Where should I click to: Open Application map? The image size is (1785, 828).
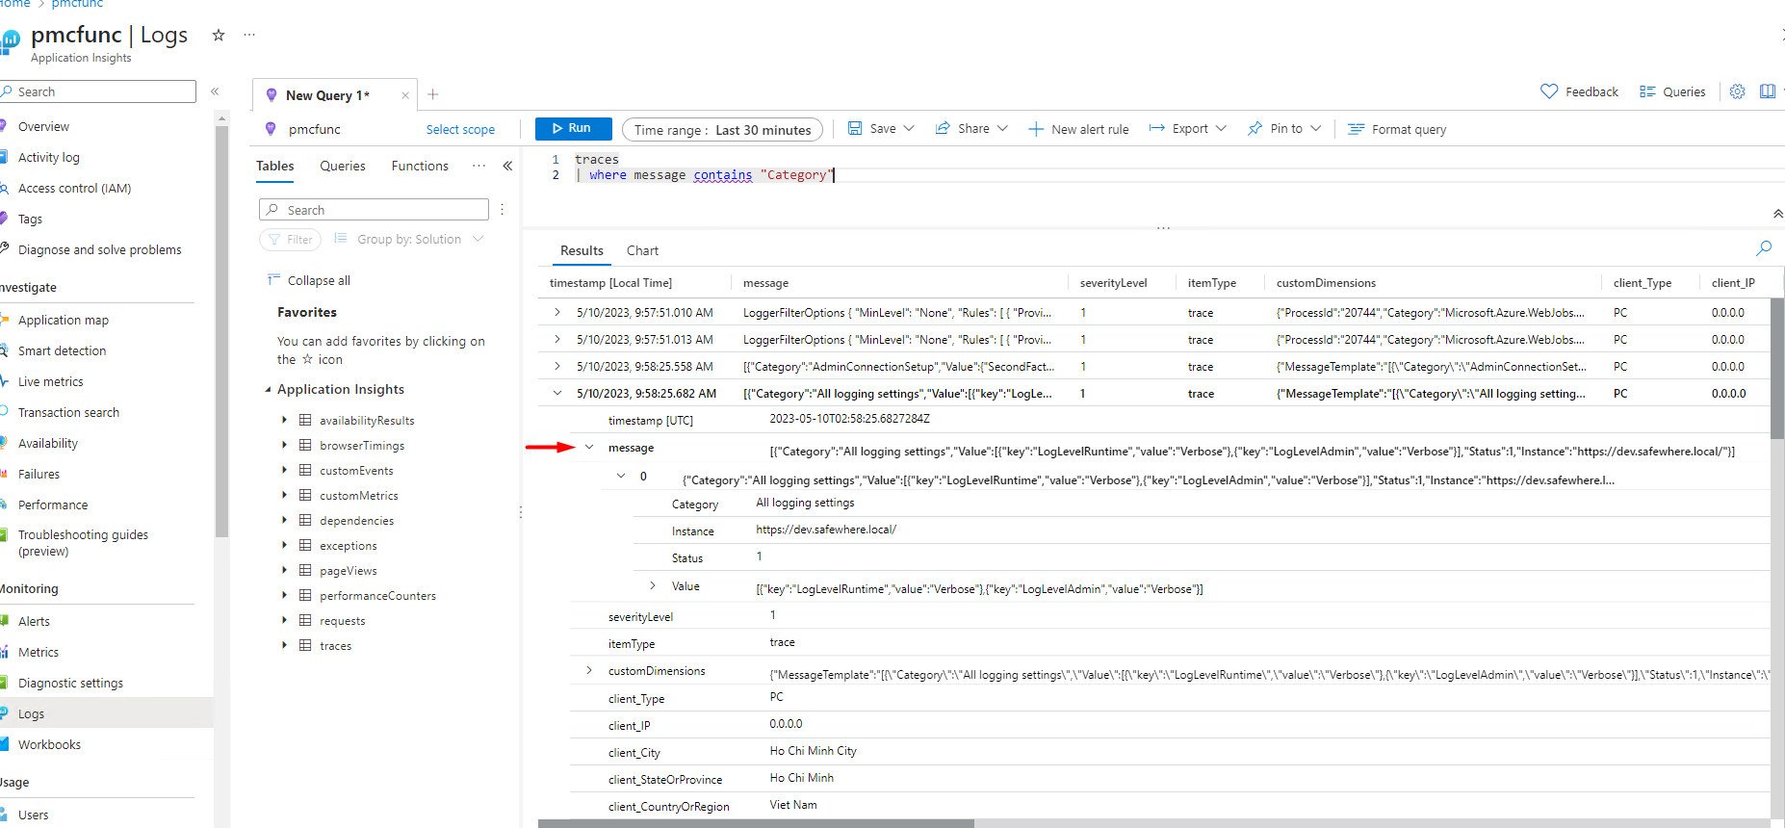tap(64, 321)
